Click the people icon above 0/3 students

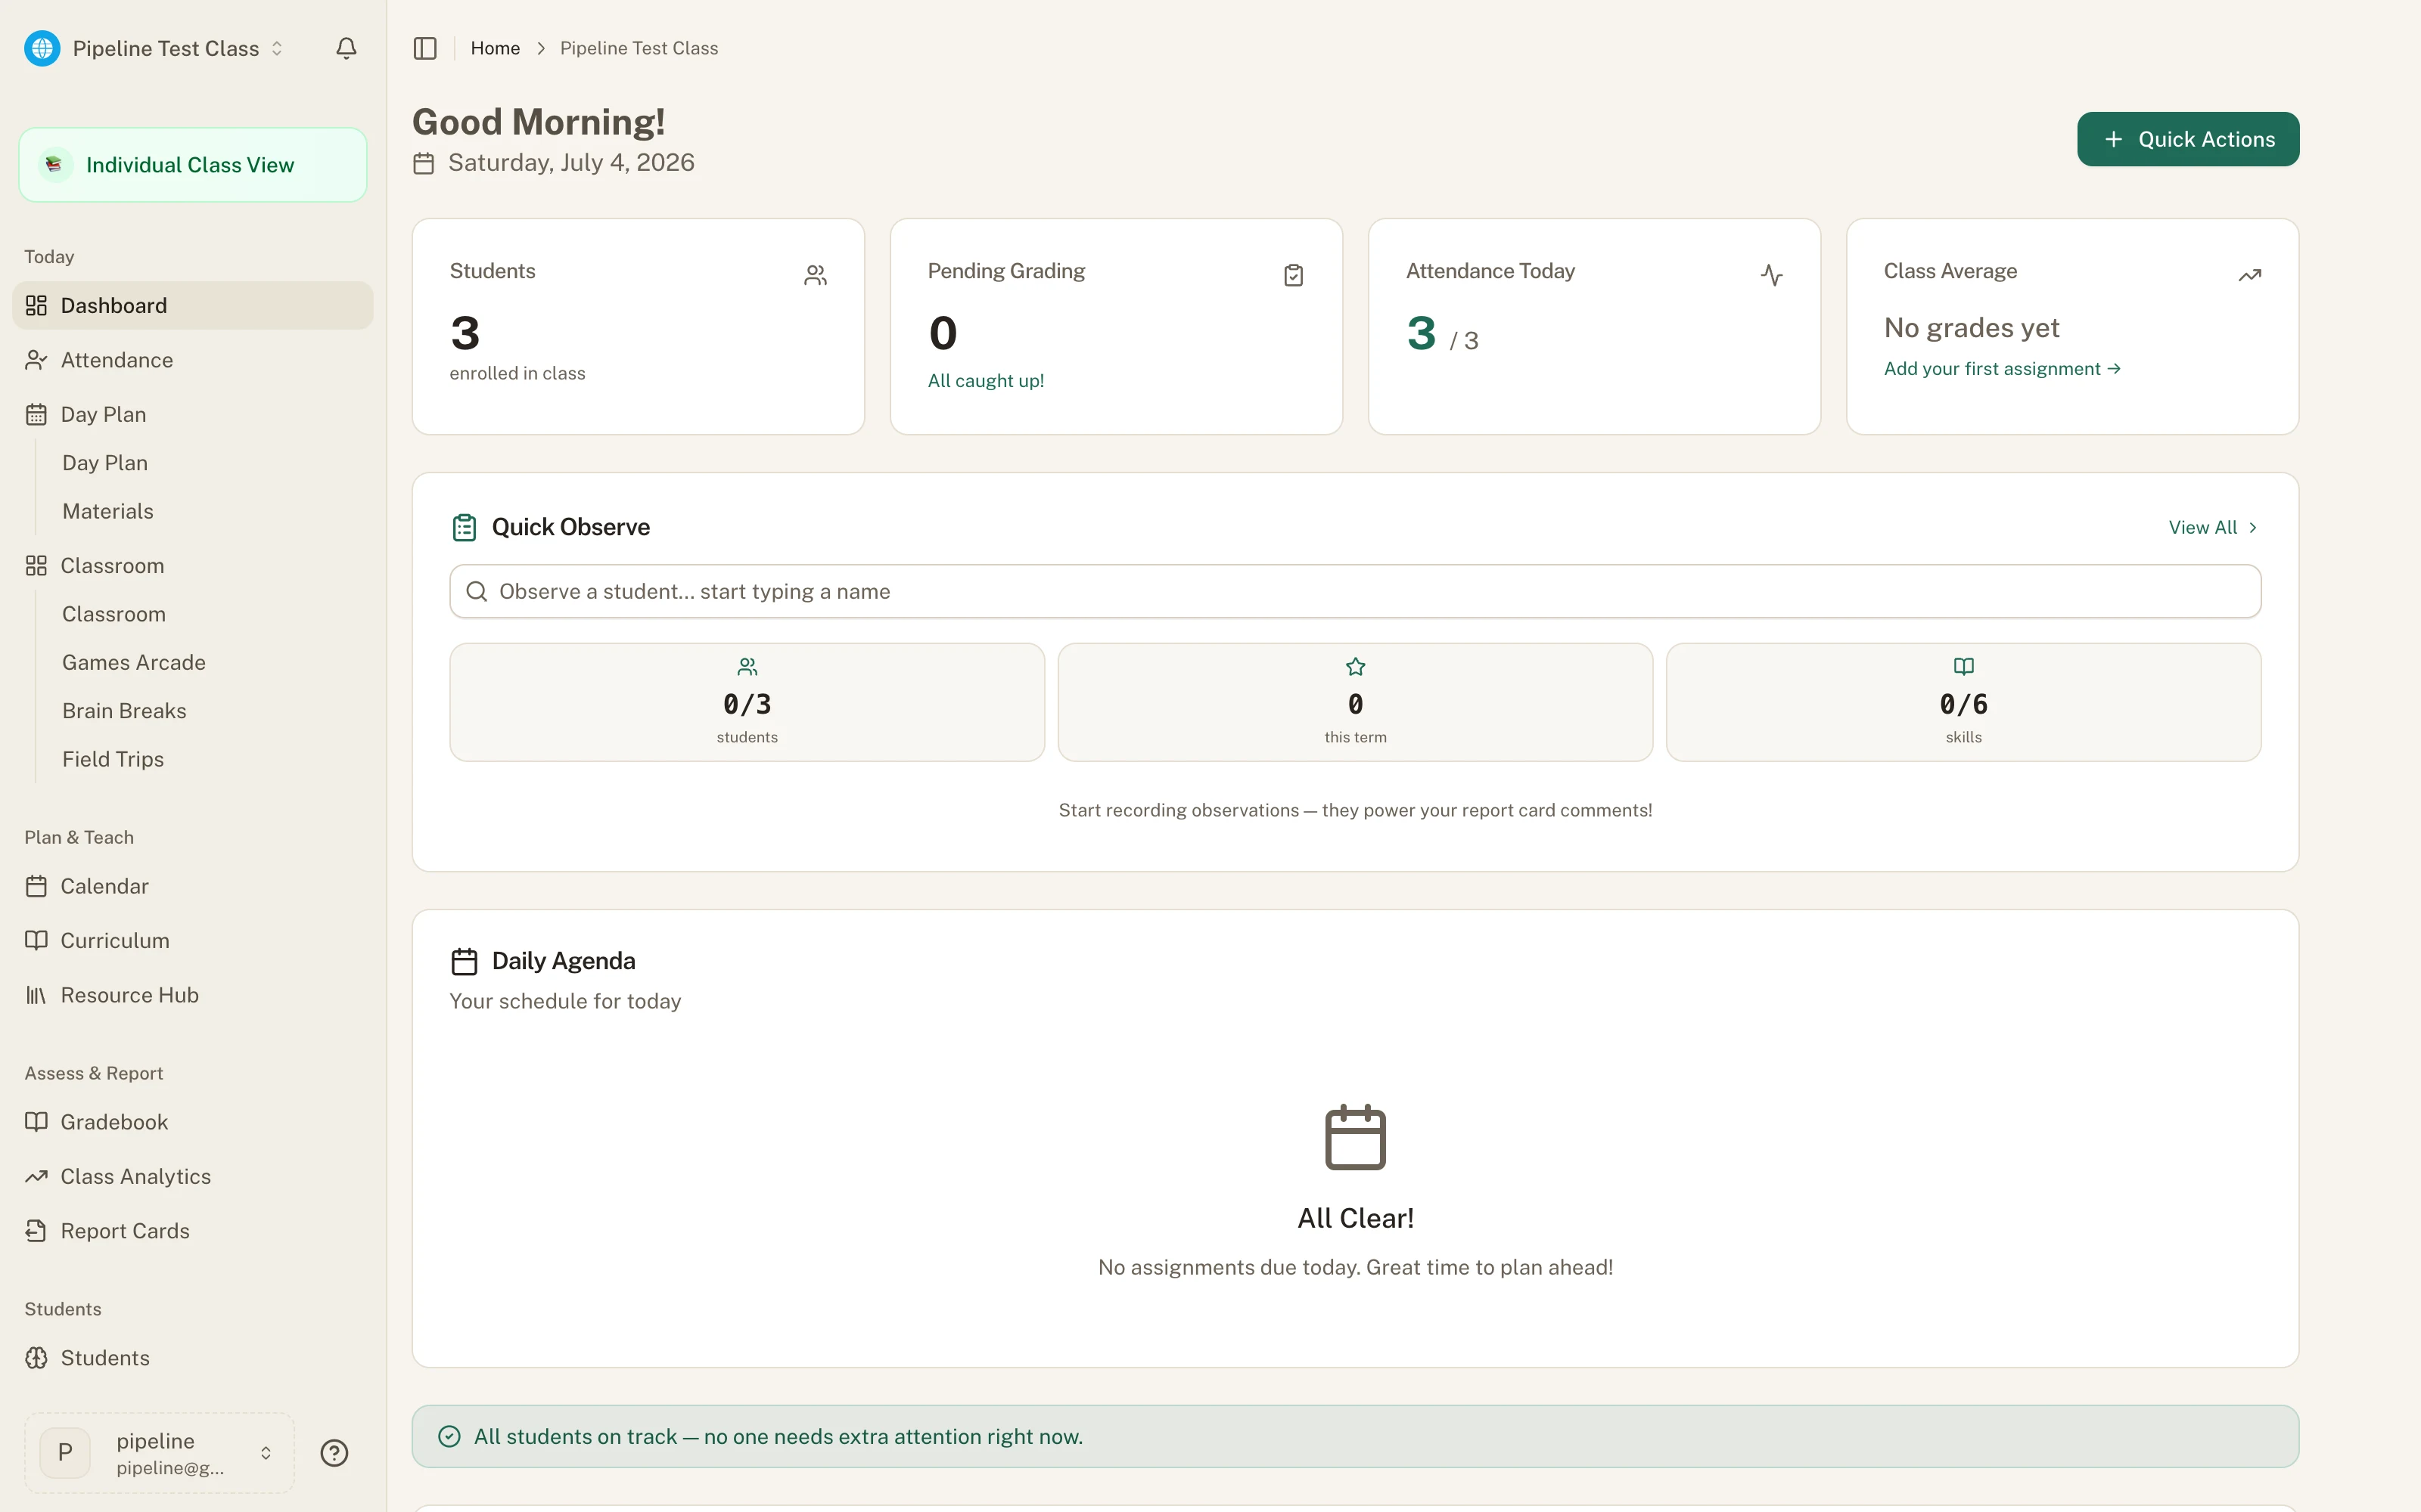pos(747,667)
